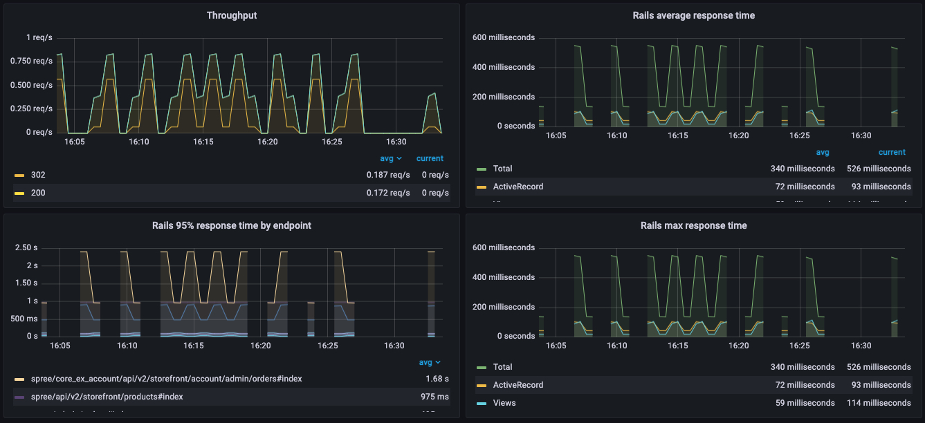The width and height of the screenshot is (925, 423).
Task: Toggle Views series in max response time legend
Action: coord(504,403)
